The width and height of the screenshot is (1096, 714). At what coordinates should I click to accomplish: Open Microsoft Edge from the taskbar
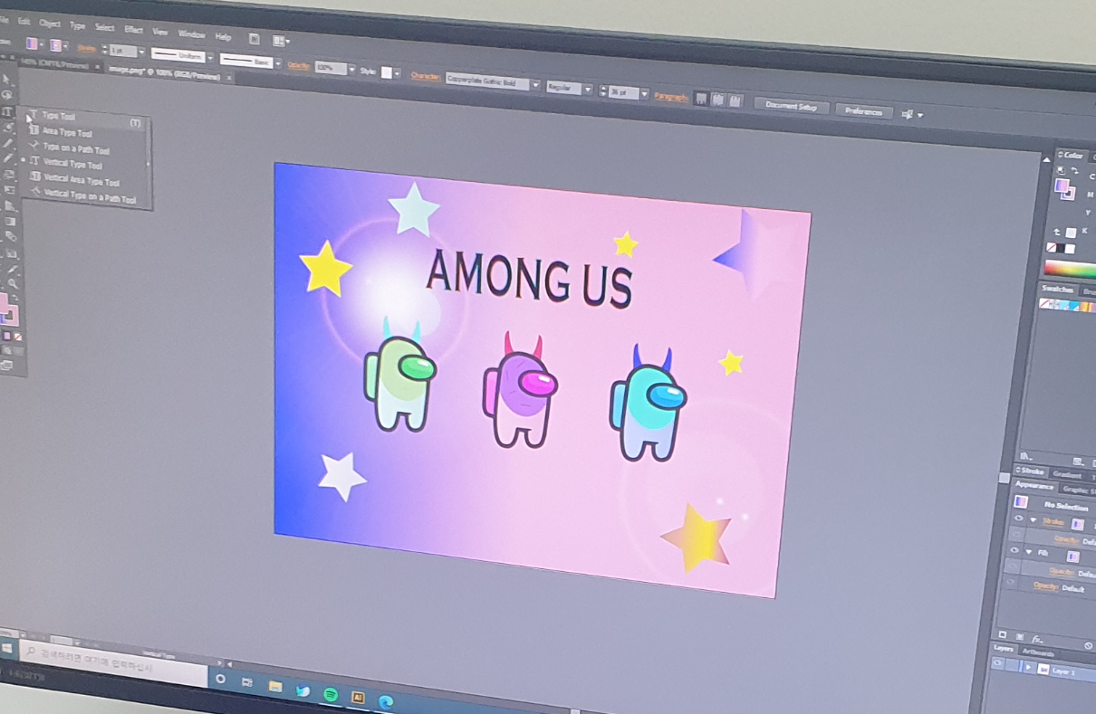(386, 701)
